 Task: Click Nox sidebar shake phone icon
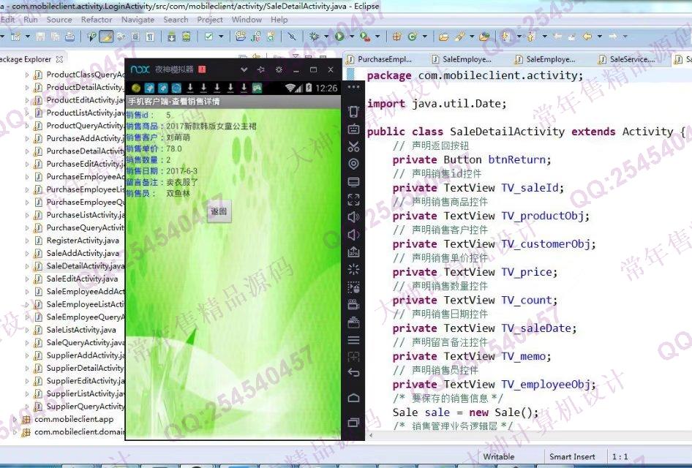[353, 112]
